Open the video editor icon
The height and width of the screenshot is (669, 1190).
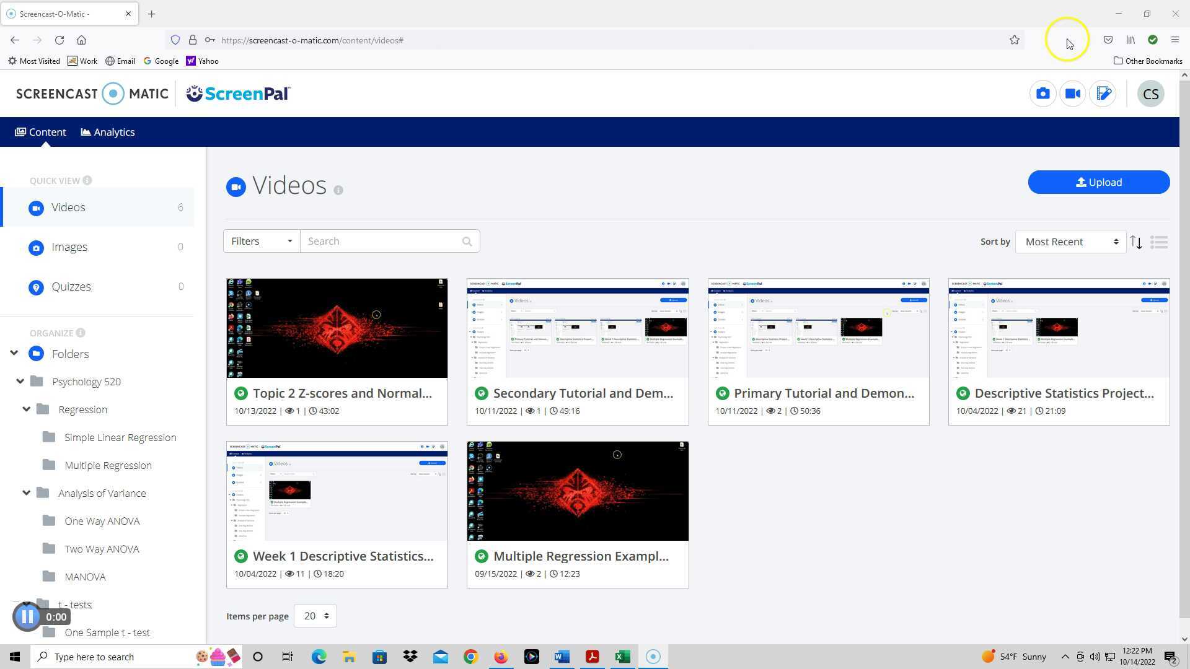[x=1103, y=94]
